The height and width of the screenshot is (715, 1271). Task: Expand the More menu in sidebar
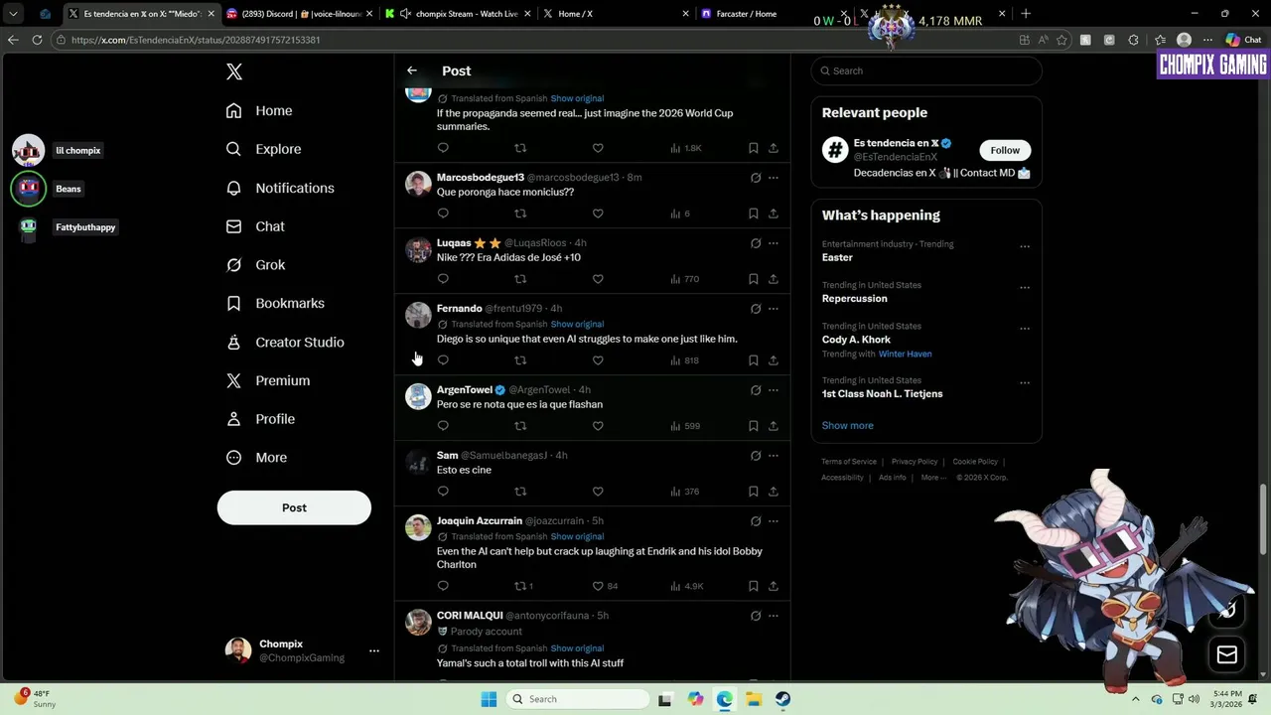click(x=256, y=458)
